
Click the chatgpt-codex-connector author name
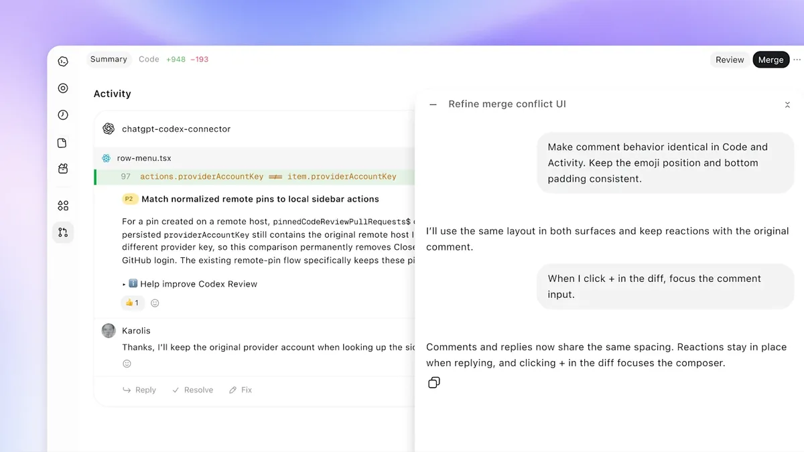click(176, 129)
